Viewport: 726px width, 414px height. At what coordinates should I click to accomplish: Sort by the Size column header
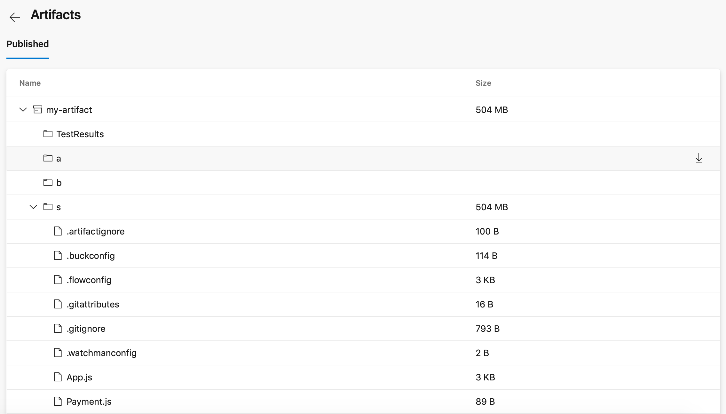[483, 83]
